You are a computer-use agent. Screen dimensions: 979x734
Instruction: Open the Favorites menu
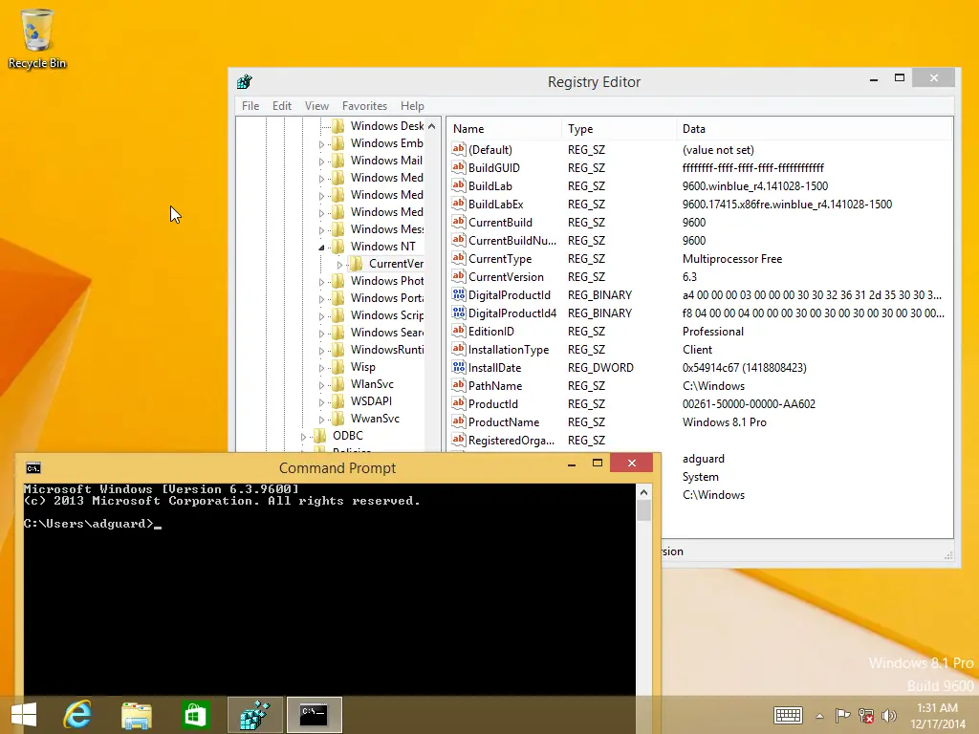tap(364, 106)
